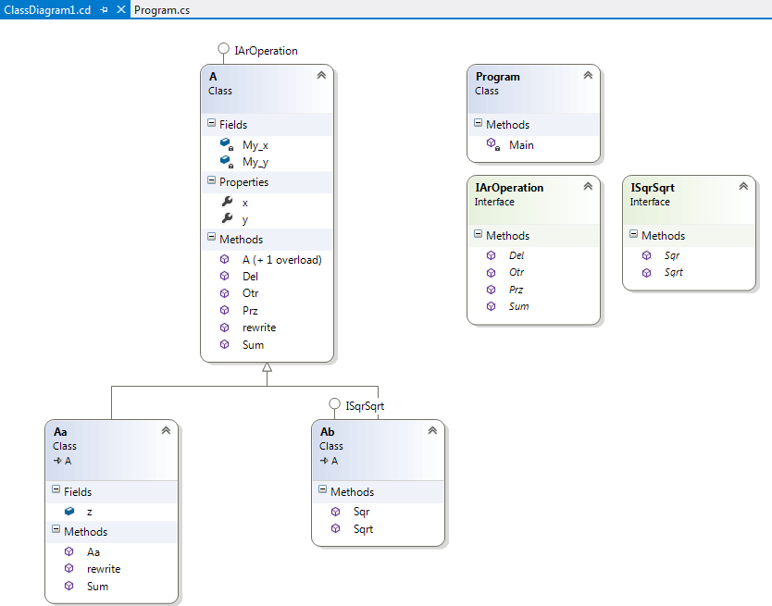Click the 'IArOperation' lollipop label above A
Screen dimensions: 772x606
[x=266, y=51]
